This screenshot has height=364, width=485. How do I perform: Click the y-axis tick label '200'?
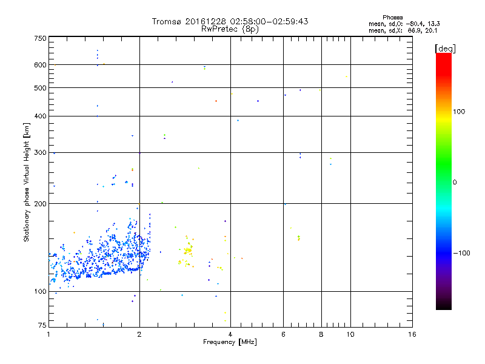pyautogui.click(x=40, y=204)
